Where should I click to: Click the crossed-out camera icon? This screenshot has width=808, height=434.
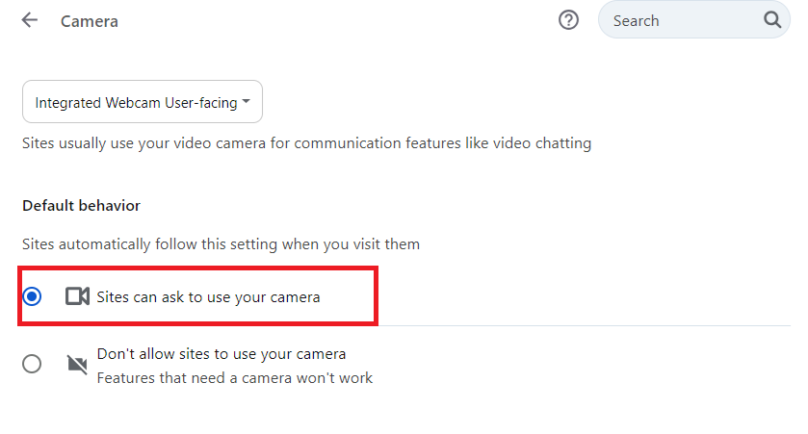(77, 364)
